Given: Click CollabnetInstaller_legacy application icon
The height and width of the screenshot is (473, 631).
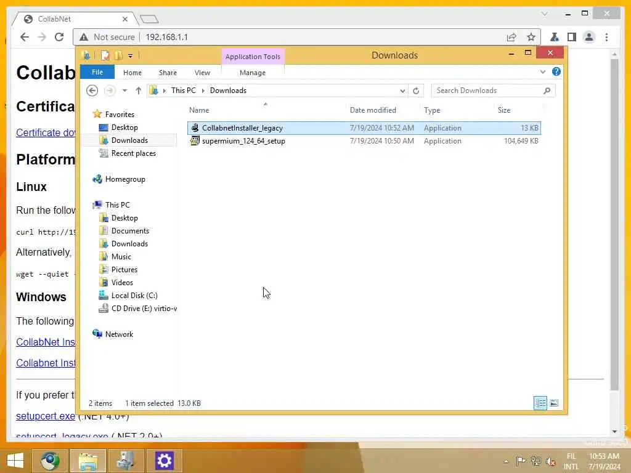Looking at the screenshot, I should click(195, 128).
